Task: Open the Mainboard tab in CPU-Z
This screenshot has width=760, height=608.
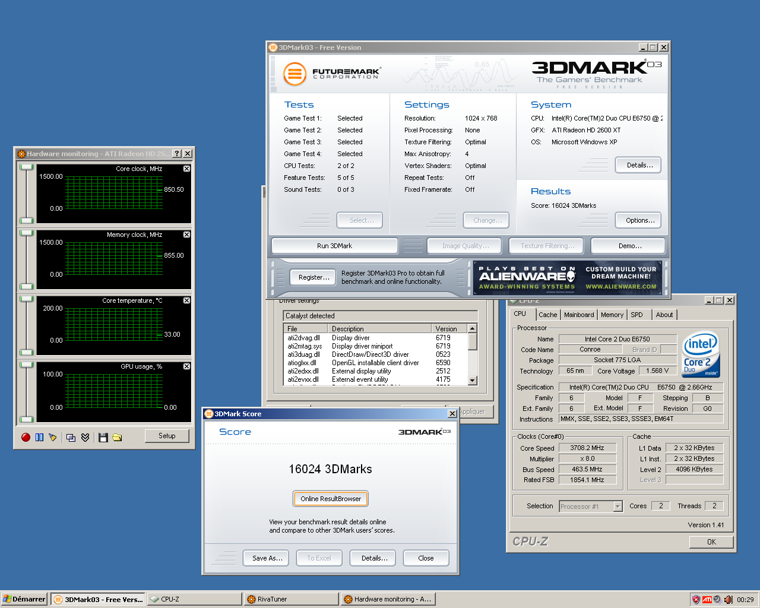Action: coord(579,315)
